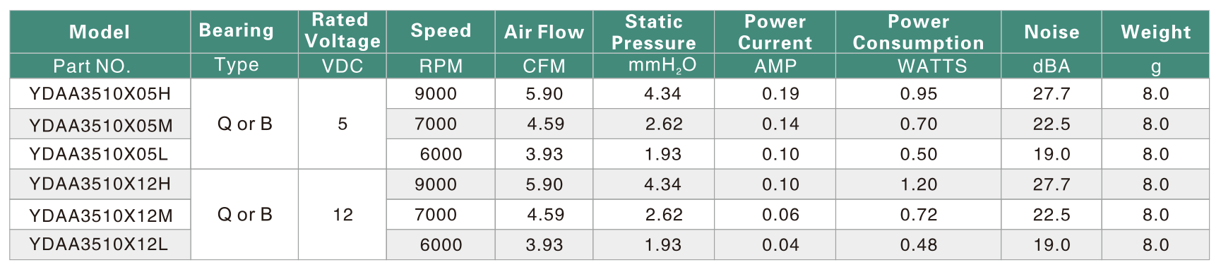
Task: Click the 19.0 dBA noise value for YDAA3510X05L
Action: [x=1052, y=154]
